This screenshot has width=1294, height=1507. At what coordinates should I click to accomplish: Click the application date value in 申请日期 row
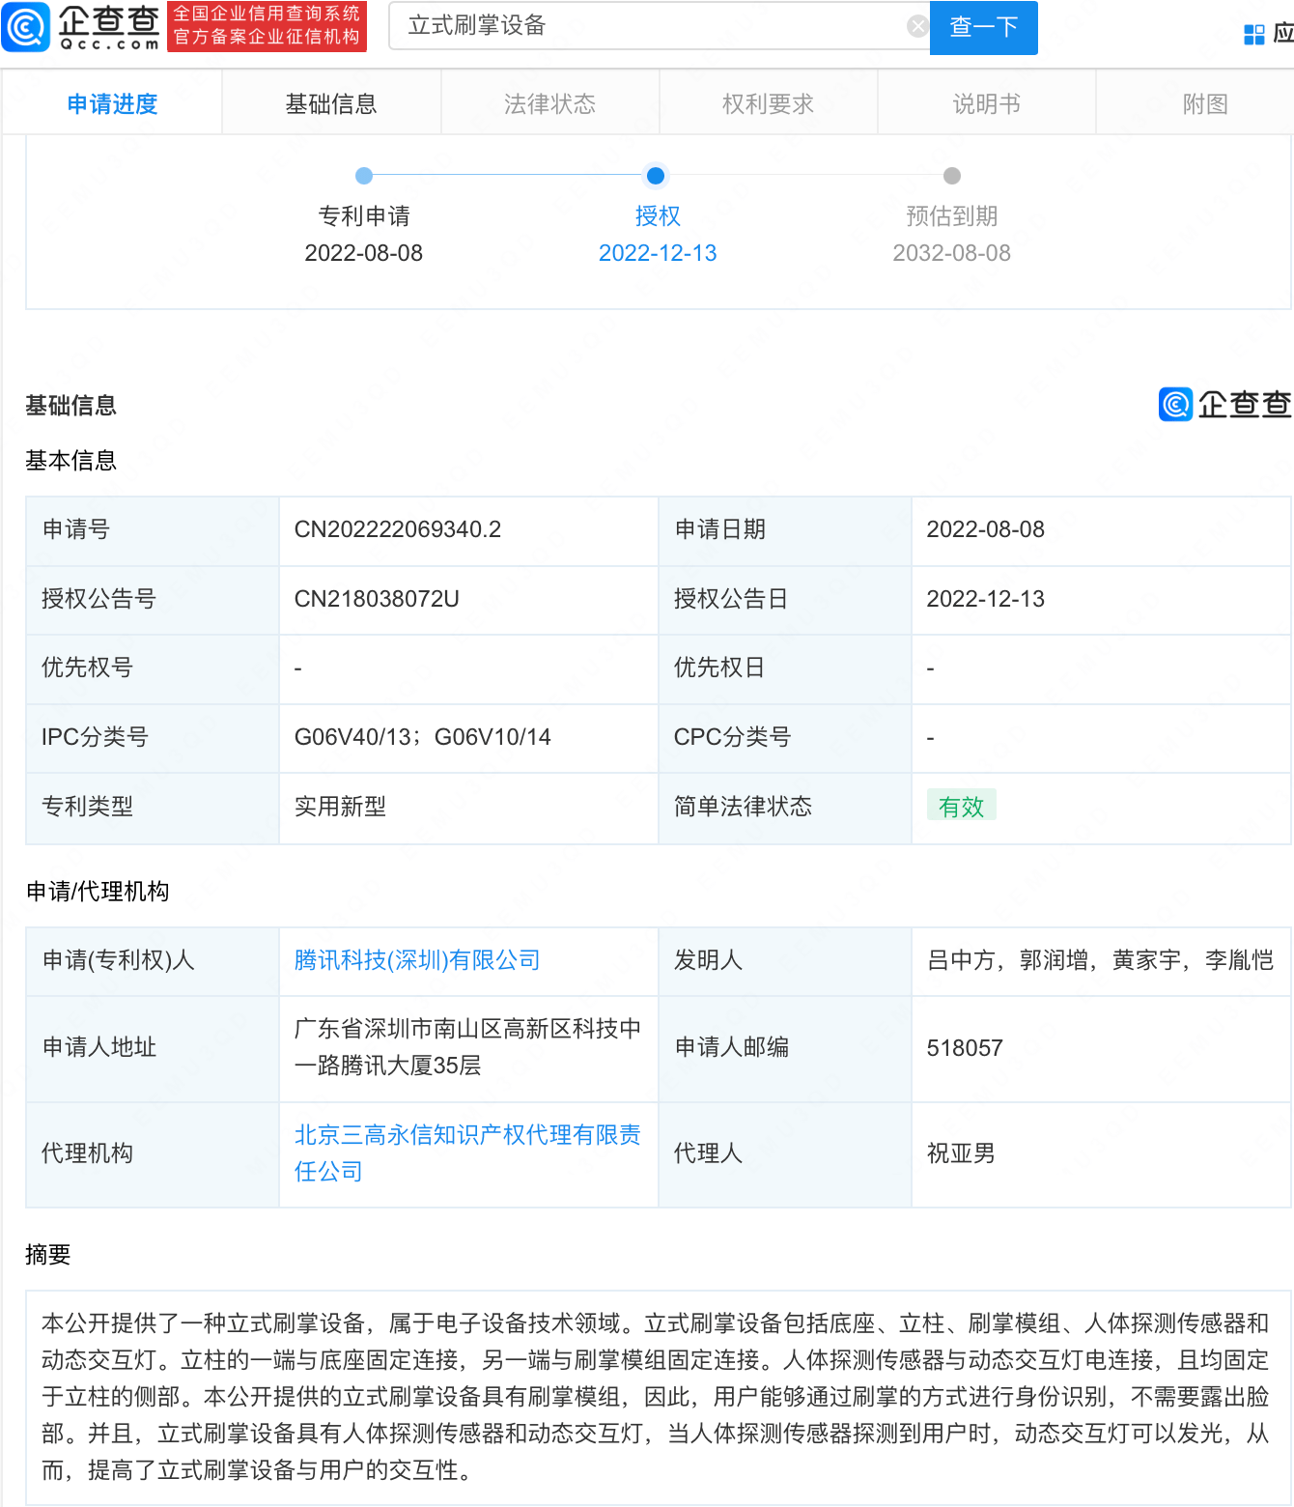986,529
